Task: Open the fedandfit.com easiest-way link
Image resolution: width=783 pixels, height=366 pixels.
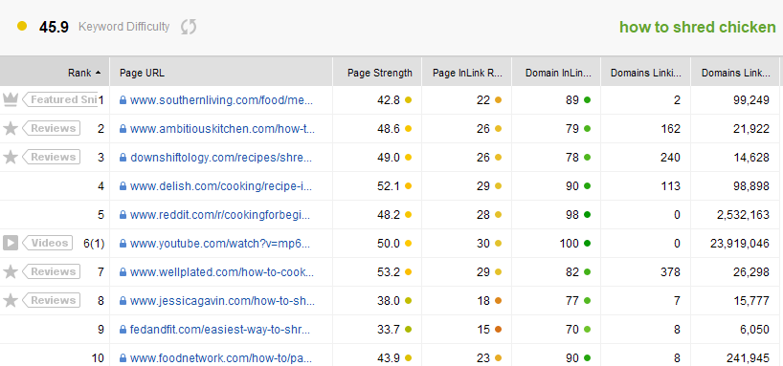Action: (x=221, y=330)
